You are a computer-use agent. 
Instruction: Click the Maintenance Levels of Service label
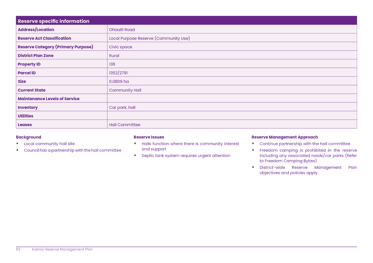click(49, 98)
